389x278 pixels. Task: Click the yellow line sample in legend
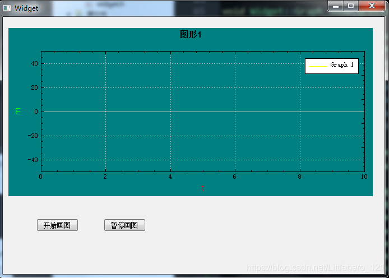(318, 66)
